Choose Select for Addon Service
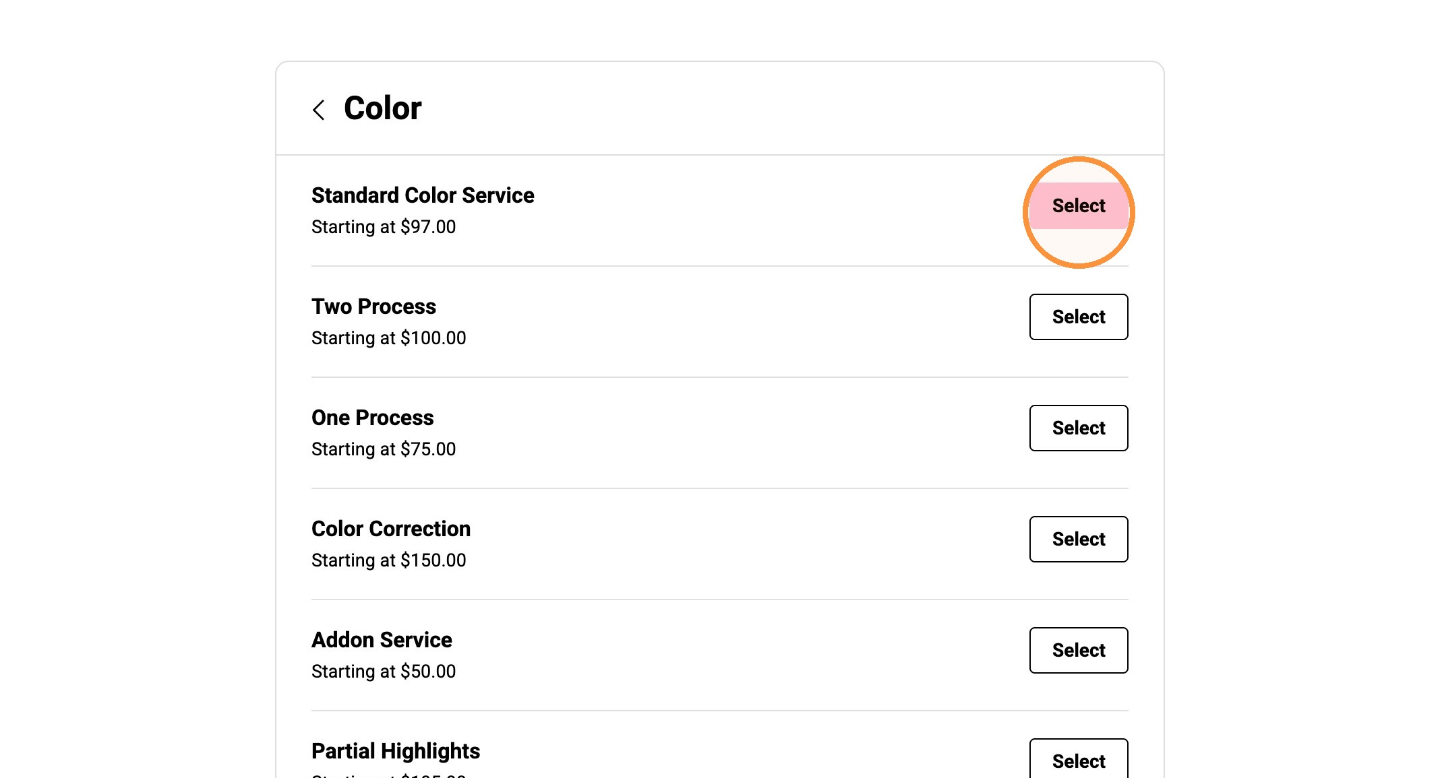1440x778 pixels. tap(1079, 650)
